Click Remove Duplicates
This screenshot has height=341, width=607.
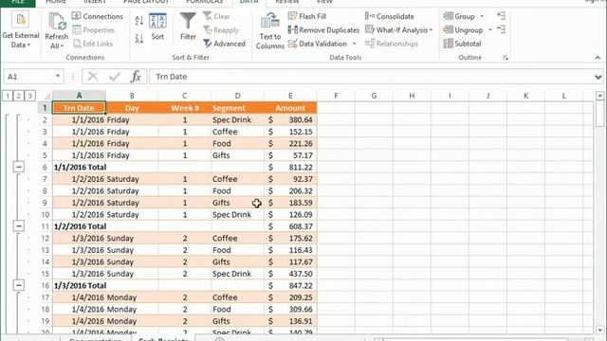(x=323, y=29)
